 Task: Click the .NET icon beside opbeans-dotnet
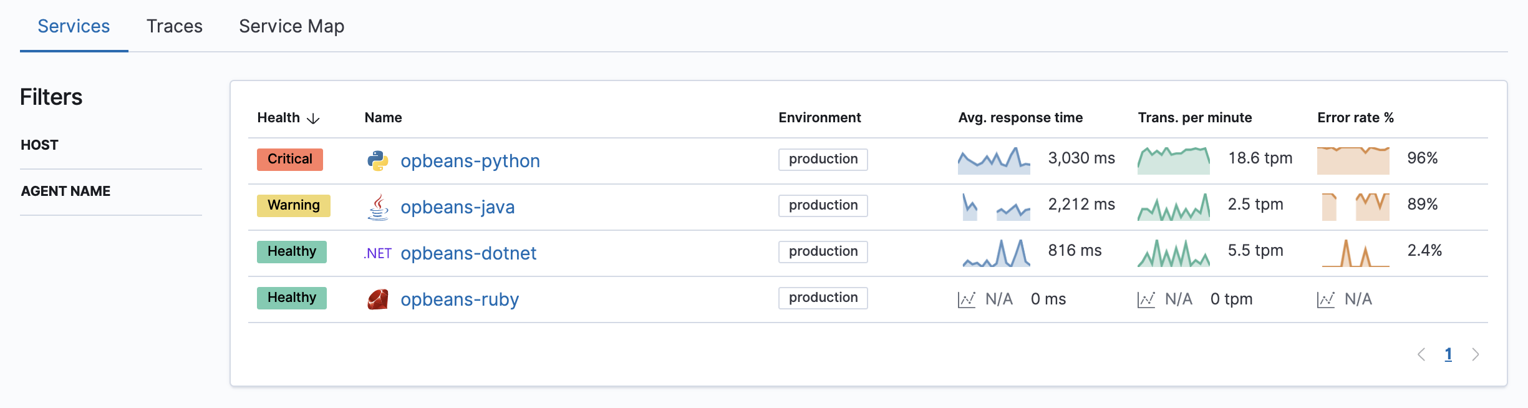tap(378, 253)
